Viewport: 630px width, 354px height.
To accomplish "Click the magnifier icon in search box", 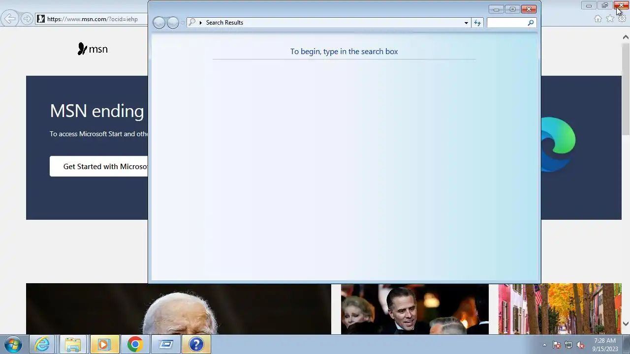I will tap(531, 23).
